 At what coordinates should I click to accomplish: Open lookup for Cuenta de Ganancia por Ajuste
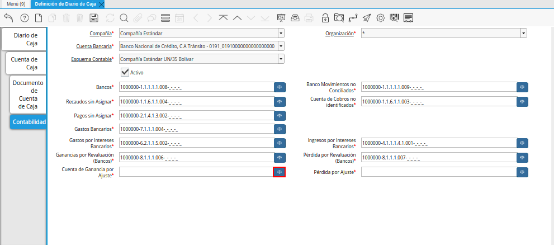click(x=280, y=172)
